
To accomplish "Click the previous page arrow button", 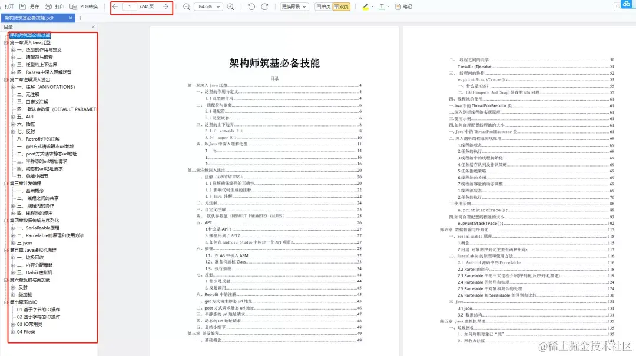I will pos(114,6).
